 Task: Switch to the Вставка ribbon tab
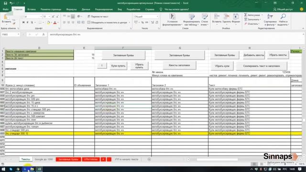click(32, 10)
